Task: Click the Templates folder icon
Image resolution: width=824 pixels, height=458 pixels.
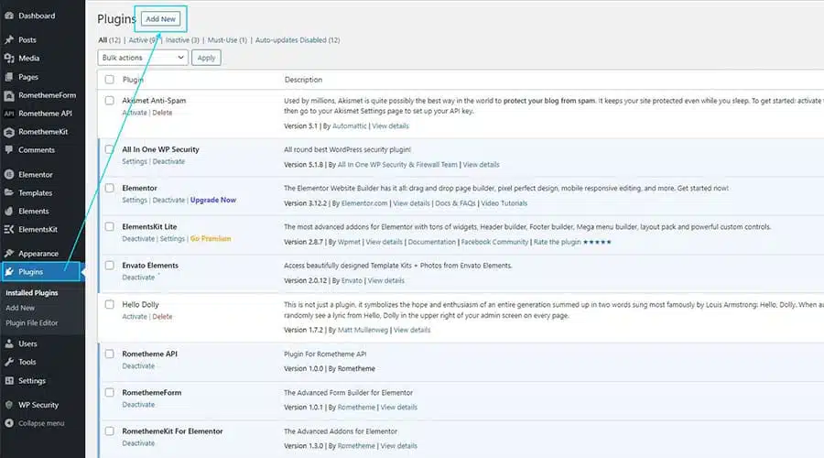Action: coord(9,193)
